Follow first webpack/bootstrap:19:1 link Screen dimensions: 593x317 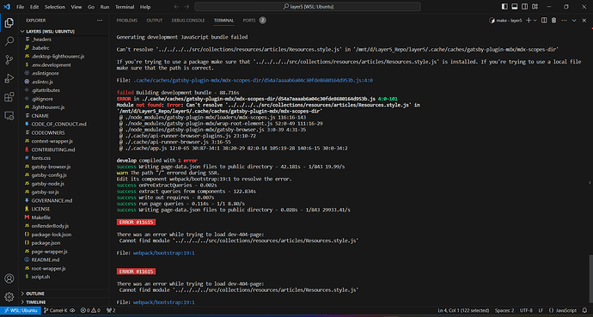tap(164, 253)
